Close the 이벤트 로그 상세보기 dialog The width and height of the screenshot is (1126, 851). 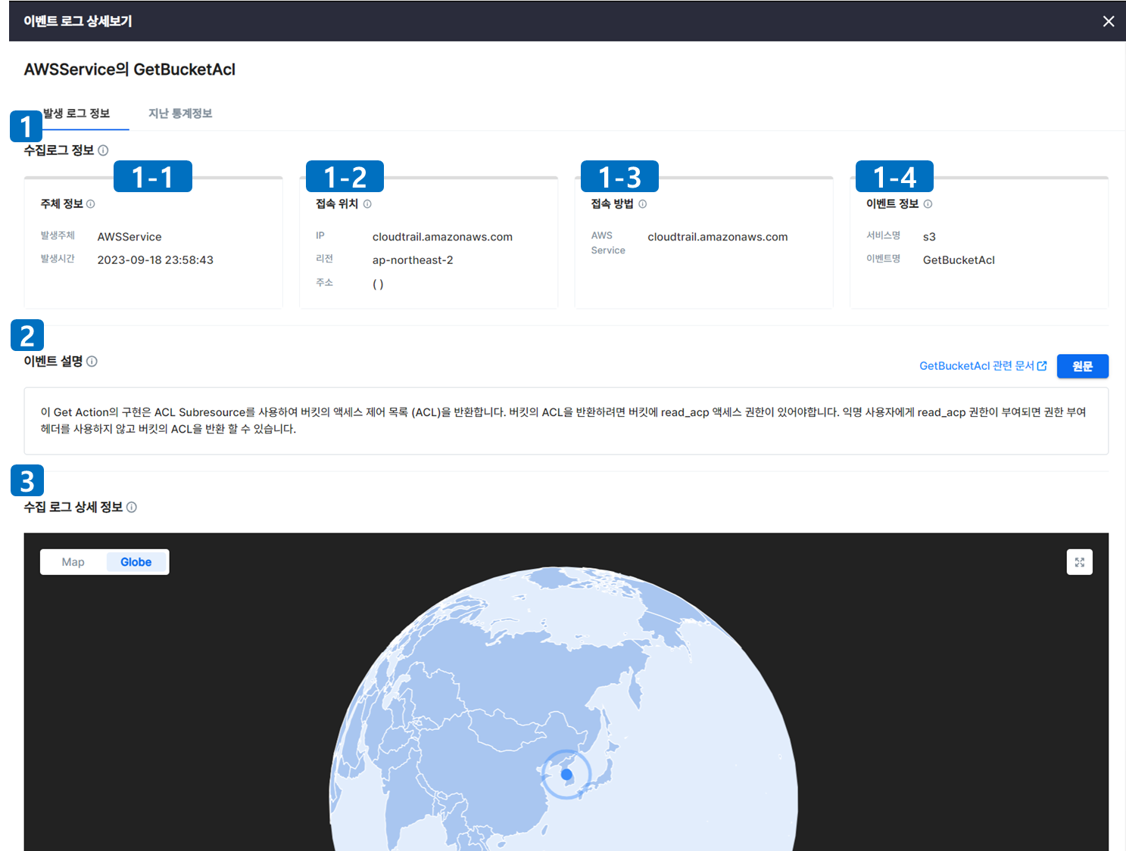pyautogui.click(x=1108, y=21)
